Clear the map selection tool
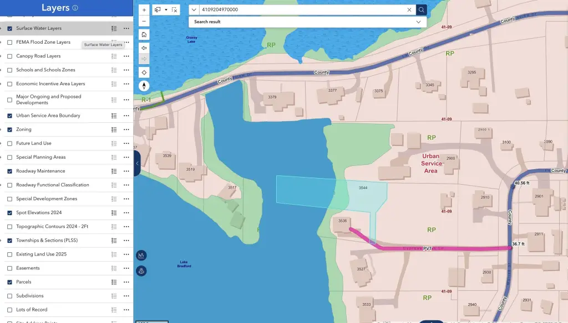This screenshot has height=323, width=568. 175,10
